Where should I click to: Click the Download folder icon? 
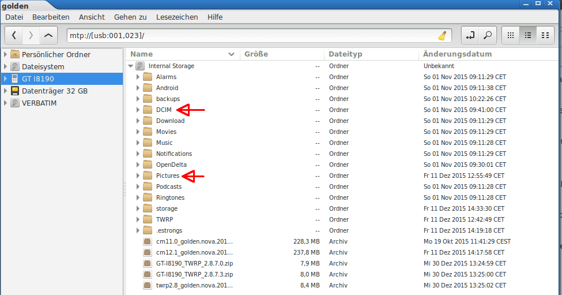pyautogui.click(x=148, y=121)
